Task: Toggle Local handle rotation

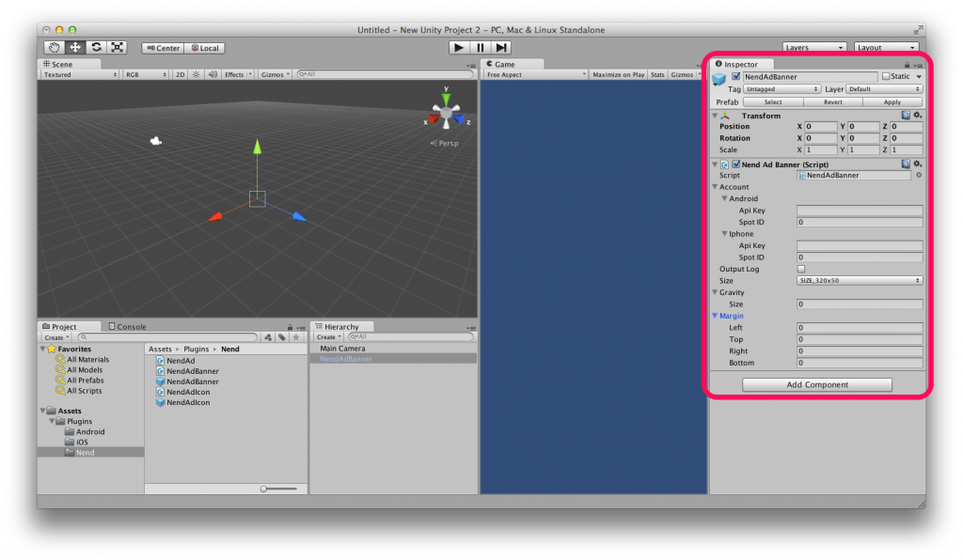Action: 204,48
